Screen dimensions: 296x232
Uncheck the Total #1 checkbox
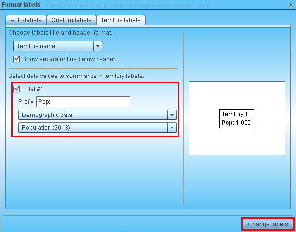tap(17, 89)
